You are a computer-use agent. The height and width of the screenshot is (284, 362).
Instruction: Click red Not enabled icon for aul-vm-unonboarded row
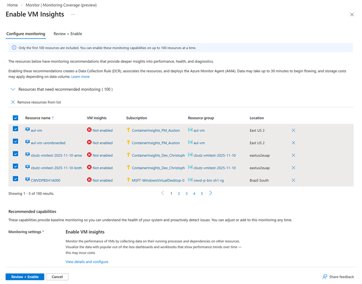click(x=89, y=142)
